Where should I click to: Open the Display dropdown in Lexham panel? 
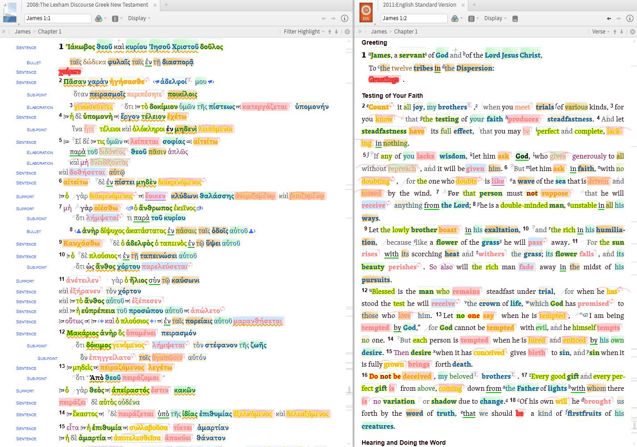pos(139,18)
